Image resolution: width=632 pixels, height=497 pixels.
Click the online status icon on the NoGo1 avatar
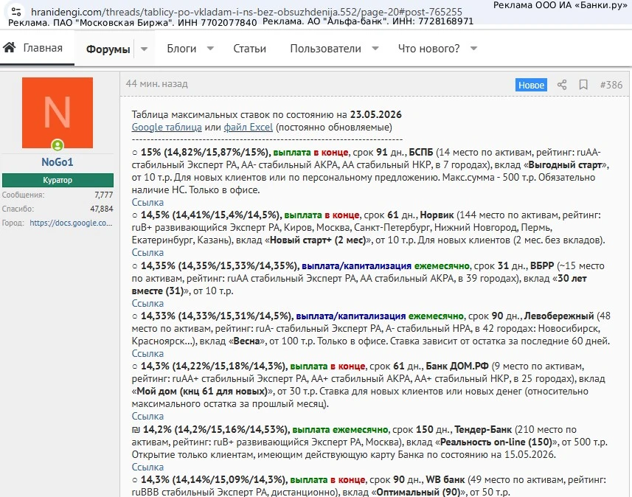coord(58,145)
